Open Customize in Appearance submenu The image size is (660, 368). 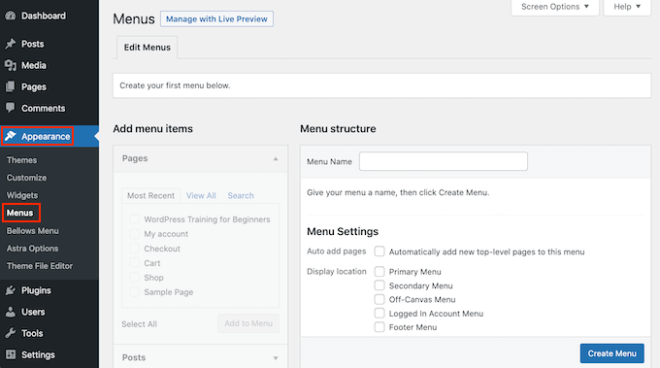pyautogui.click(x=26, y=178)
